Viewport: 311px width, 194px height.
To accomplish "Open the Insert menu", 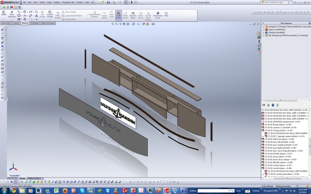I will tap(42, 2).
